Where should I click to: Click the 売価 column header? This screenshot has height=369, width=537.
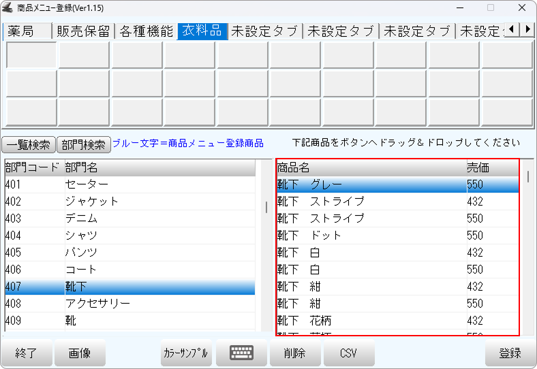coord(491,167)
